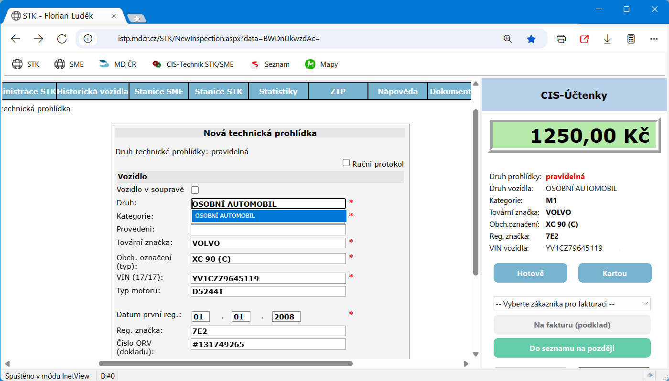The height and width of the screenshot is (381, 669).
Task: Click the VIN value YV1CZ79645119 in receipt panel
Action: (574, 248)
